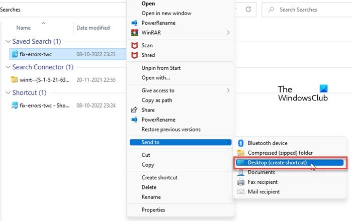Click the fix-errors-twc saved search file icon
The image size is (352, 221).
(x=14, y=54)
